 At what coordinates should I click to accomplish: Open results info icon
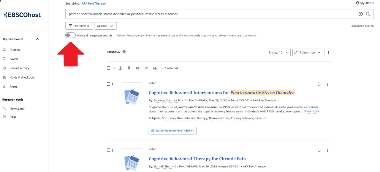(x=124, y=52)
